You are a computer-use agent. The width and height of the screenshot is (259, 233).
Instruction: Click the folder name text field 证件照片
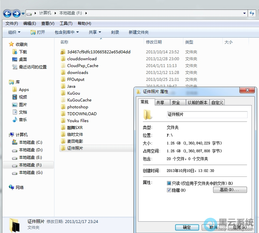207,115
